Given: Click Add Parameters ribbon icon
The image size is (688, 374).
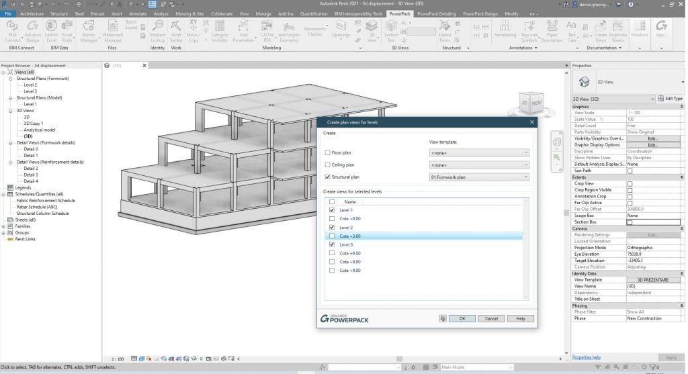Looking at the screenshot, I should pyautogui.click(x=243, y=31).
